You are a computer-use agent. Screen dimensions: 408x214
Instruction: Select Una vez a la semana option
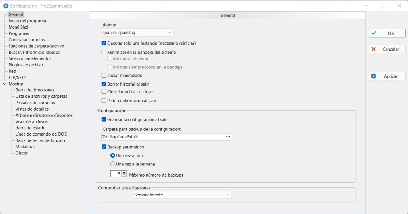click(113, 164)
